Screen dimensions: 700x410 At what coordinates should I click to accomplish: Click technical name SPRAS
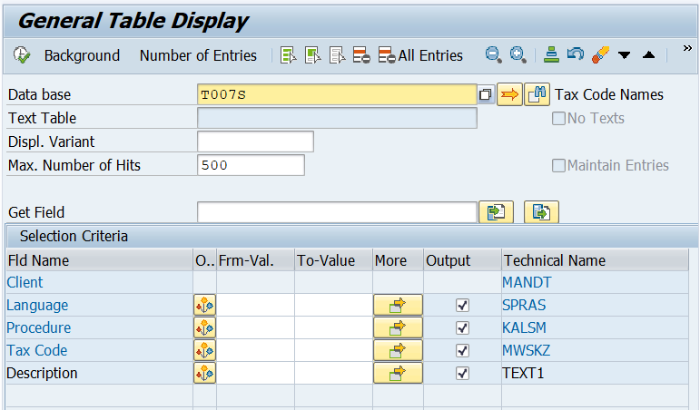click(x=524, y=305)
